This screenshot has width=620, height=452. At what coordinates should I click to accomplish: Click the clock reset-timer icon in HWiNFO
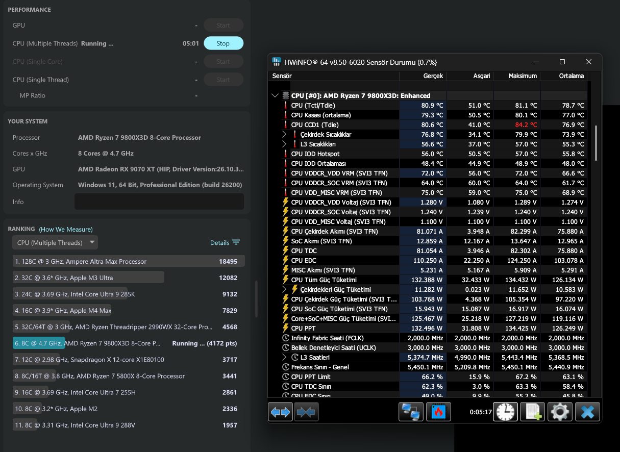click(x=505, y=412)
